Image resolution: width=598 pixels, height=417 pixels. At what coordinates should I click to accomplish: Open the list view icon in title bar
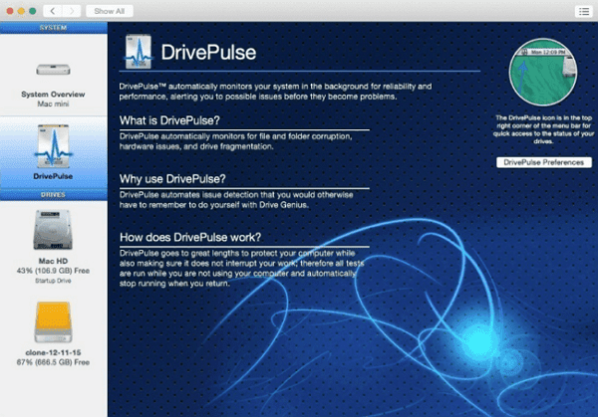click(x=582, y=11)
